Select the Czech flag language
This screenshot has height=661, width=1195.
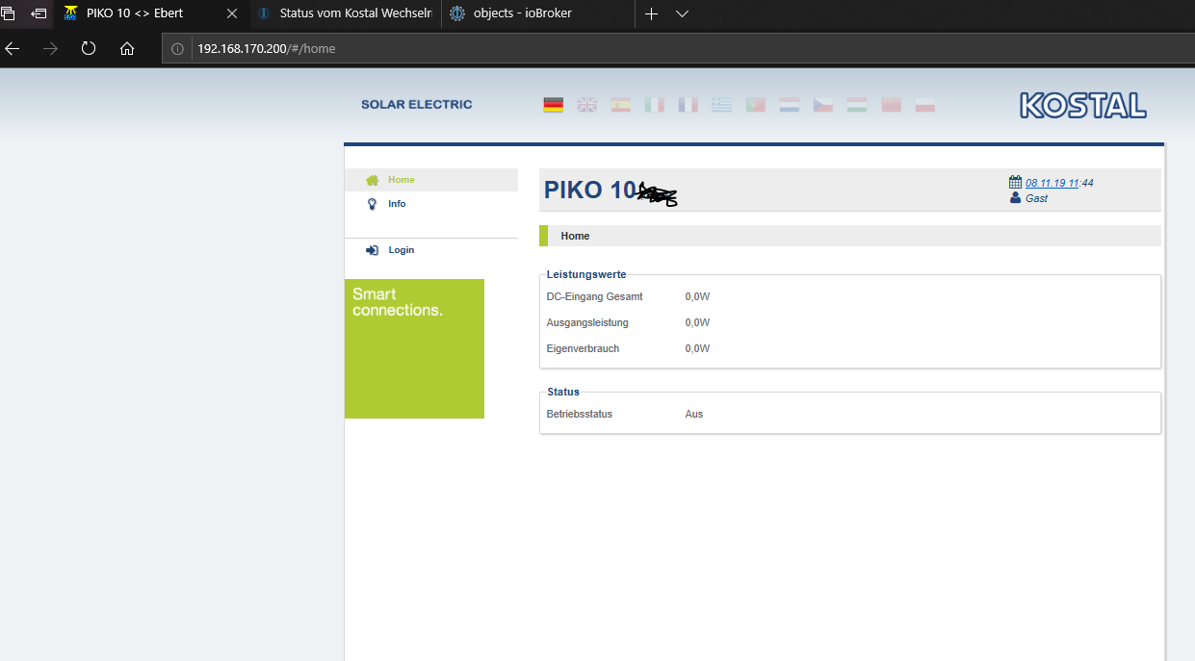tap(823, 105)
